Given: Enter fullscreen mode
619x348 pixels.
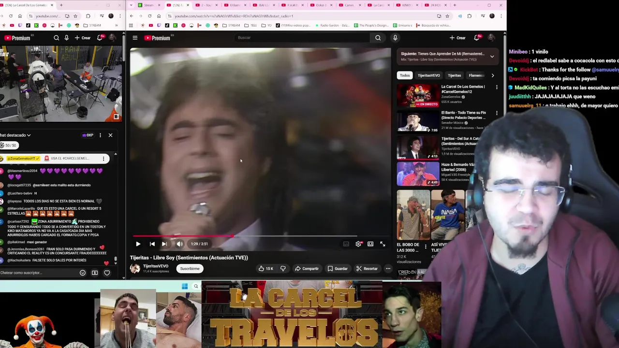Looking at the screenshot, I should tap(383, 244).
